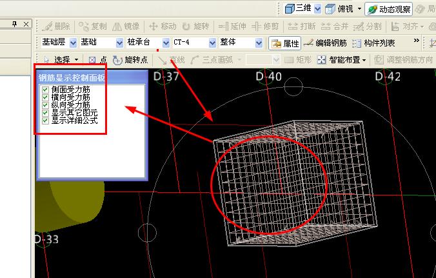Screen dimensions: 436x278
Task: Click 调整钢筋方向 adjust rebar direction
Action: 404,60
